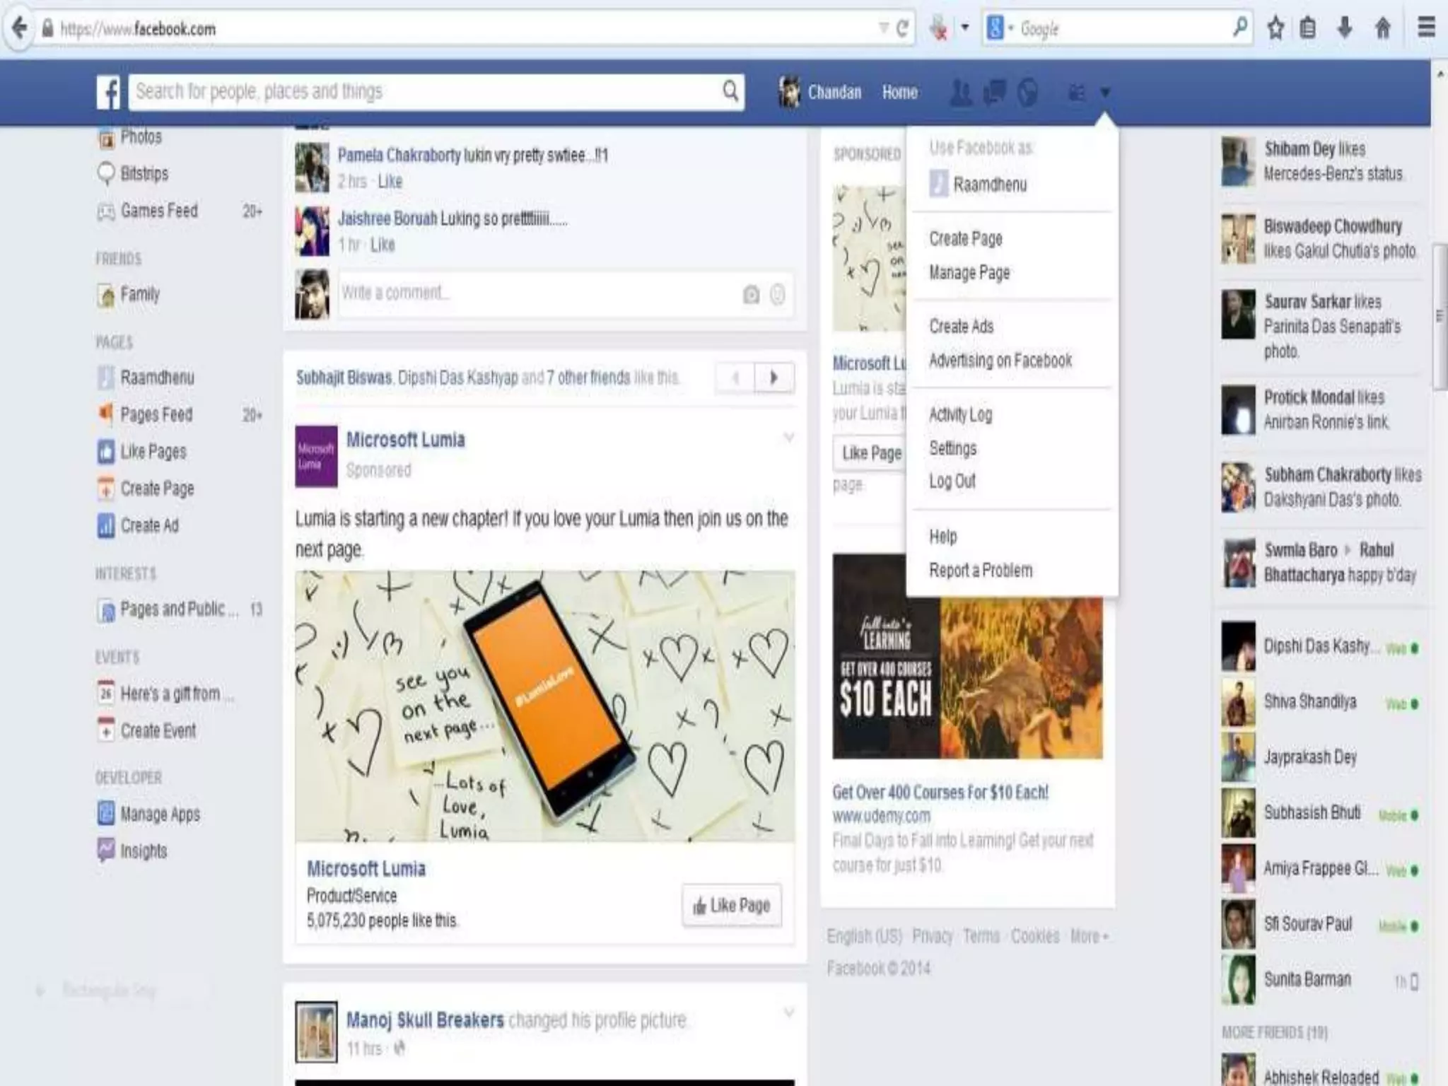Click the Facebook logo icon
Screen dimensions: 1448x1086
[x=108, y=93]
